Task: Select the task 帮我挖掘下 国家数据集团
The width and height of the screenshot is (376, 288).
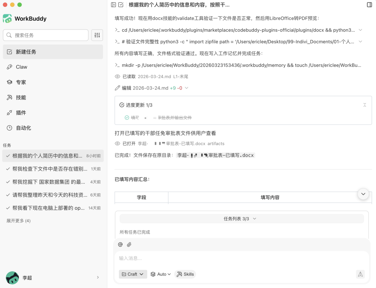Action: click(49, 182)
